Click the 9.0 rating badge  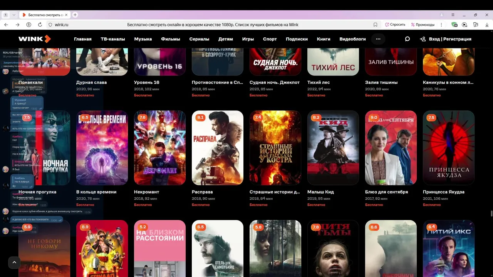click(374, 117)
